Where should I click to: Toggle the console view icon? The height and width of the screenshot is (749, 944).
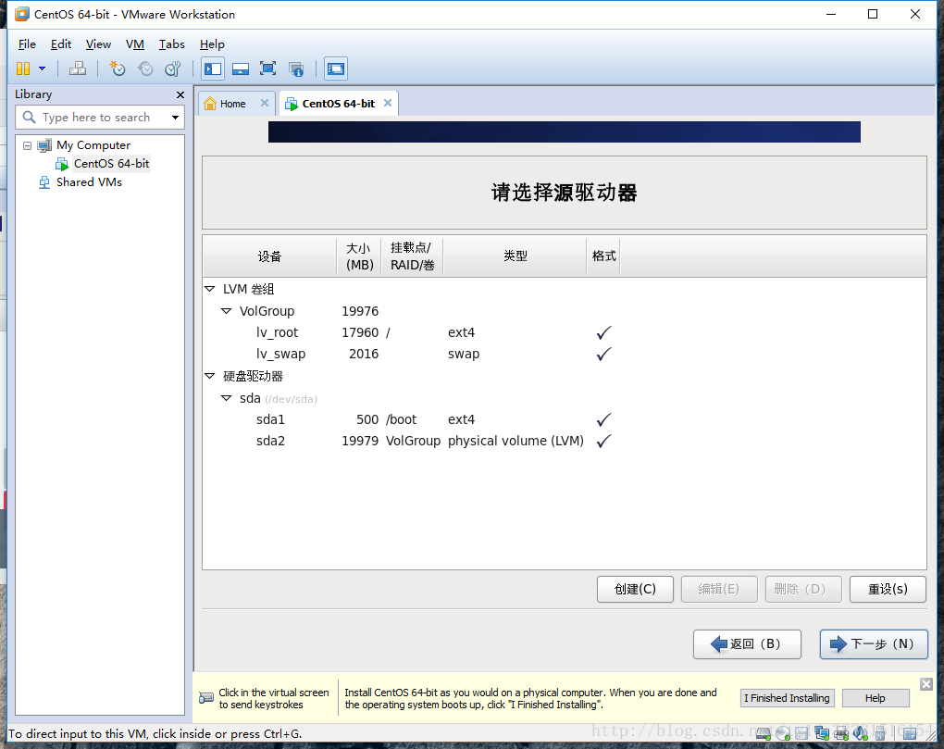coord(335,69)
